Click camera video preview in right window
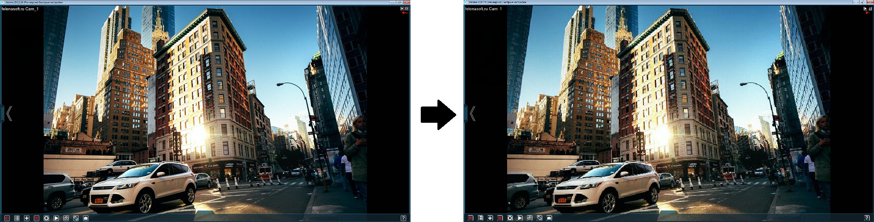 [x=669, y=110]
